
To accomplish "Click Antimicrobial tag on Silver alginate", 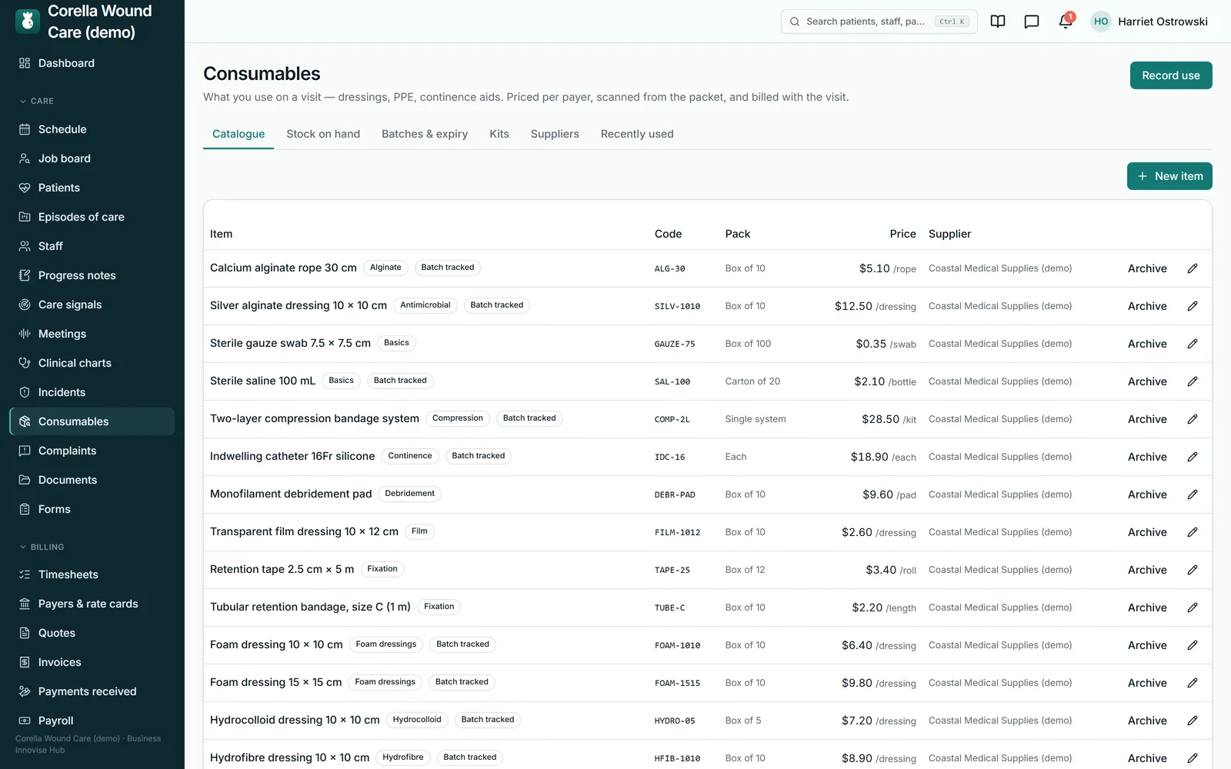I will [x=425, y=305].
